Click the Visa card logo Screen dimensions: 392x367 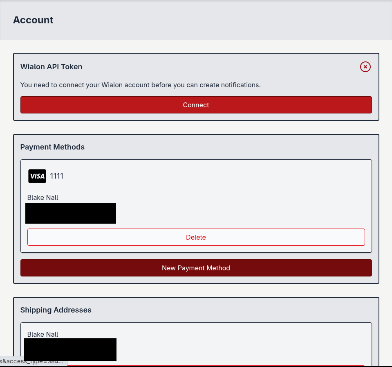37,176
